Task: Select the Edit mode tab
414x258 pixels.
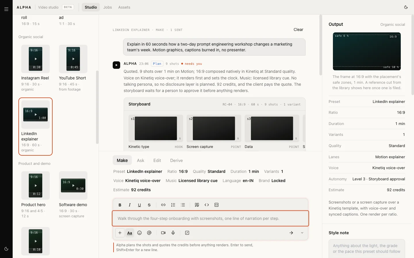Action: (157, 161)
